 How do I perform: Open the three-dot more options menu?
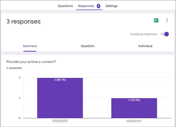coord(167,20)
